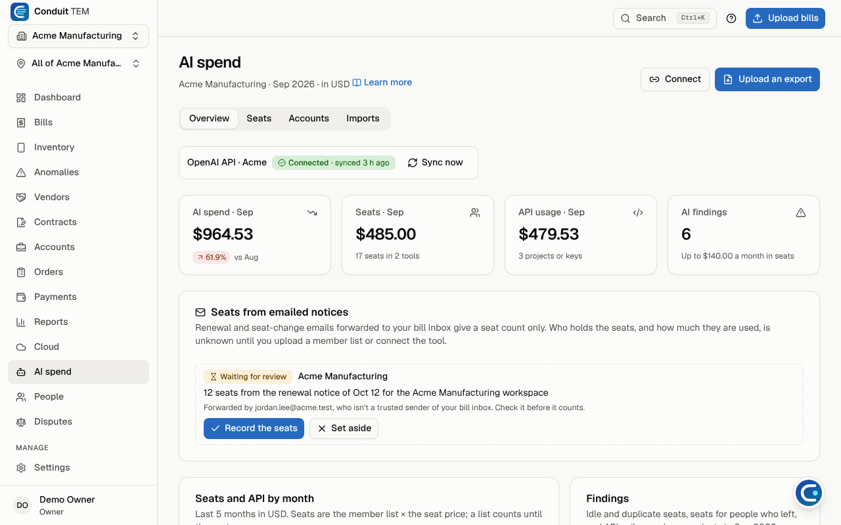Viewport: 841px width, 525px height.
Task: Click the people icon on Seats card
Action: 475,213
